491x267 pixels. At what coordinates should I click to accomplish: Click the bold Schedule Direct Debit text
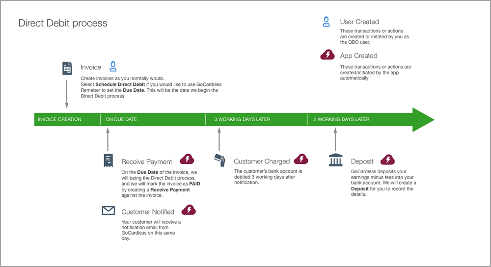[x=120, y=84]
